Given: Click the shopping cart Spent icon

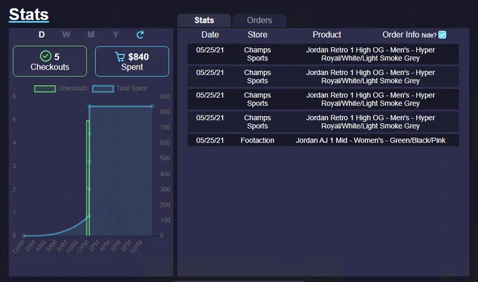Looking at the screenshot, I should click(x=119, y=57).
